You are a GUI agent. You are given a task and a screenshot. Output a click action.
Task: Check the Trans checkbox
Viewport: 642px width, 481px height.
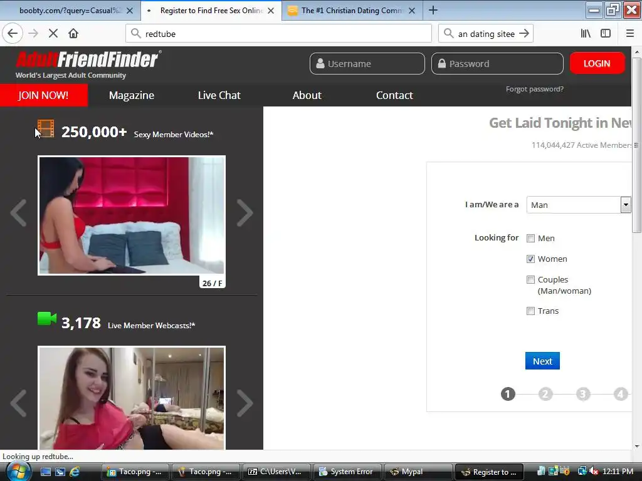pyautogui.click(x=530, y=311)
